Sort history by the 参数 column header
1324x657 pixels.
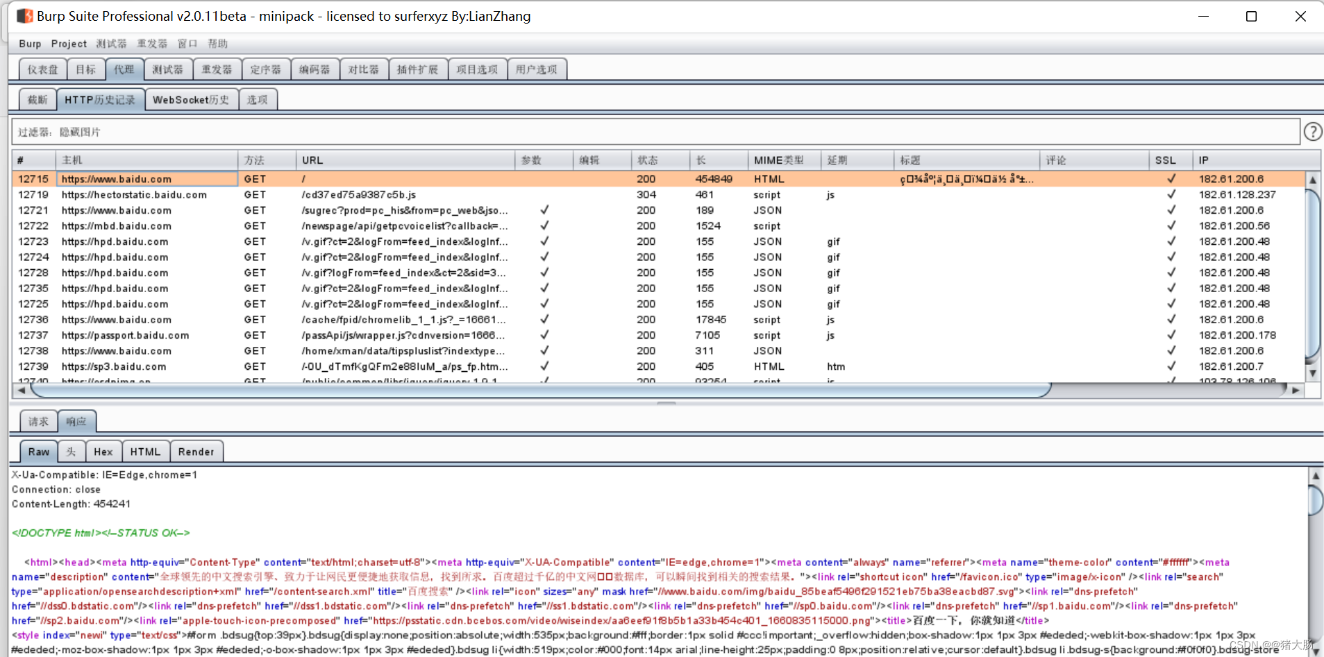544,160
